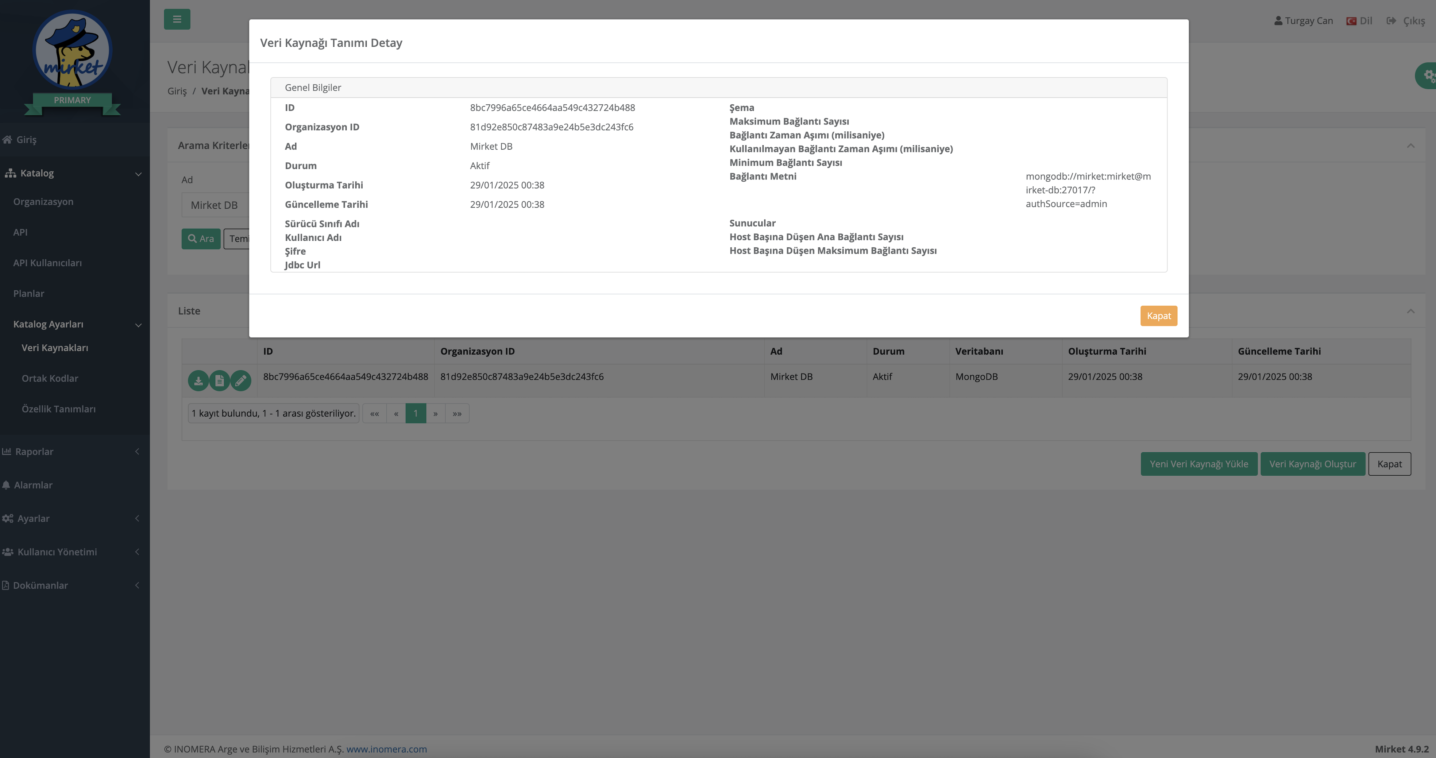
Task: Click the hamburger menu toggle icon
Action: coord(177,19)
